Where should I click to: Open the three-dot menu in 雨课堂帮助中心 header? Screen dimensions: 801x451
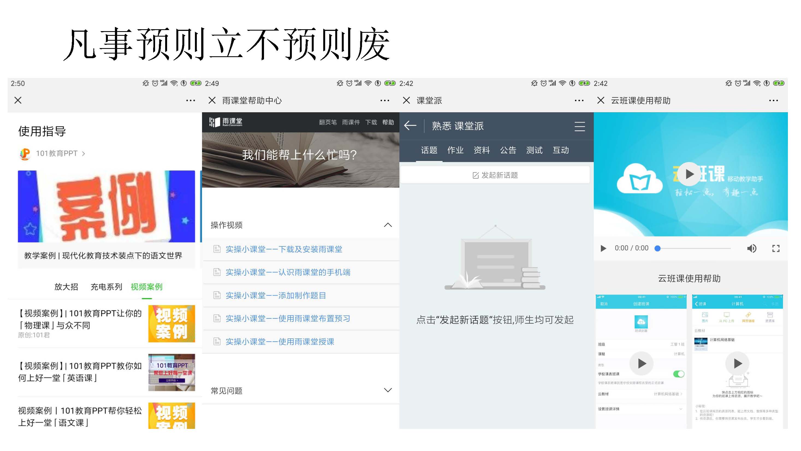385,101
